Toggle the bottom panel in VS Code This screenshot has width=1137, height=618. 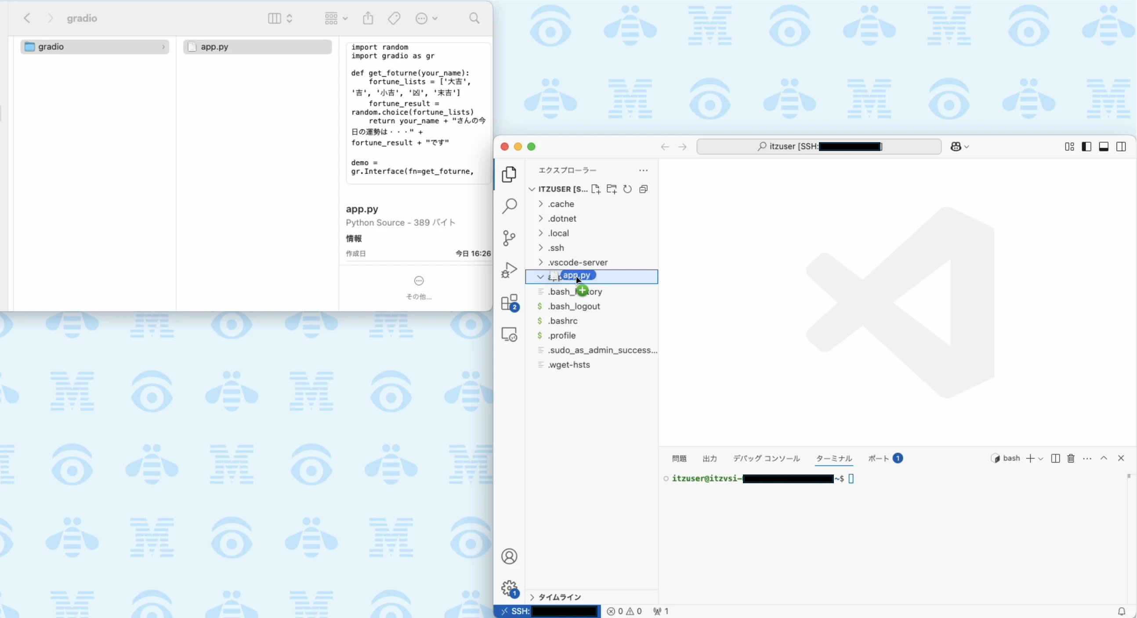[x=1104, y=147]
